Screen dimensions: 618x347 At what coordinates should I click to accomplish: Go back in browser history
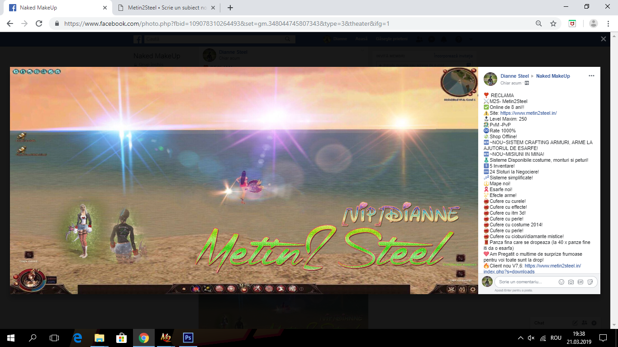coord(10,23)
